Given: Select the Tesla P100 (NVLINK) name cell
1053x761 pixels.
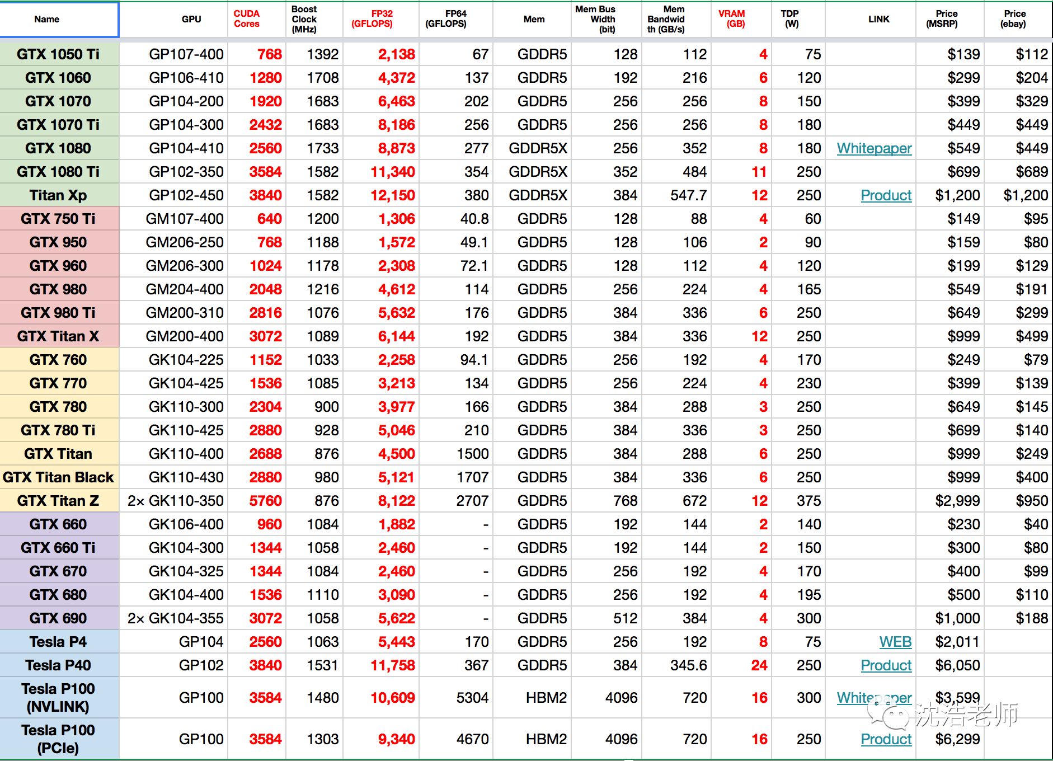Looking at the screenshot, I should click(x=59, y=698).
